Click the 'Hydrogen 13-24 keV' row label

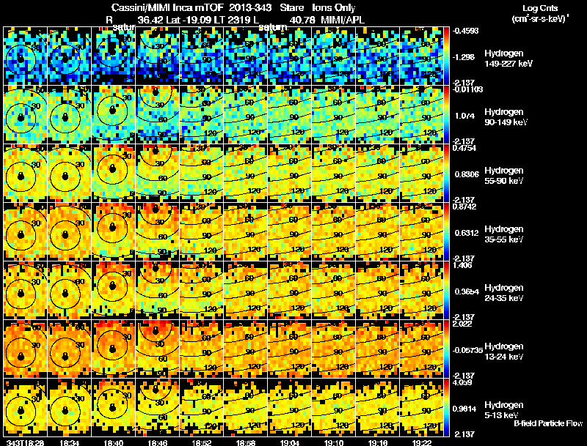tap(504, 352)
